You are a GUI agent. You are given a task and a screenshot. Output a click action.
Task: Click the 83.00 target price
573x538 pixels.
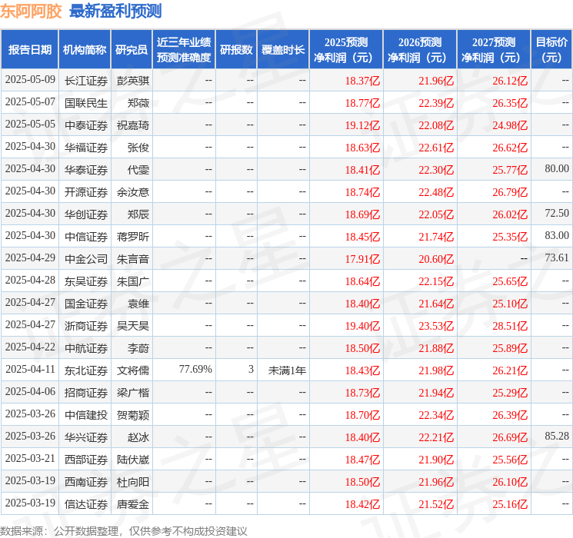click(x=557, y=236)
